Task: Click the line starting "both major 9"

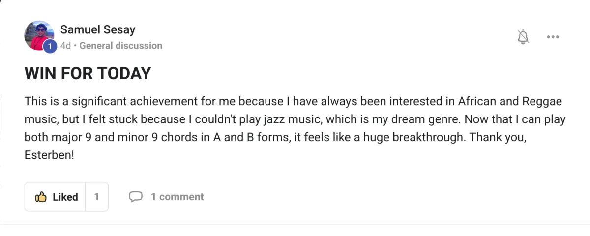Action: coord(275,137)
